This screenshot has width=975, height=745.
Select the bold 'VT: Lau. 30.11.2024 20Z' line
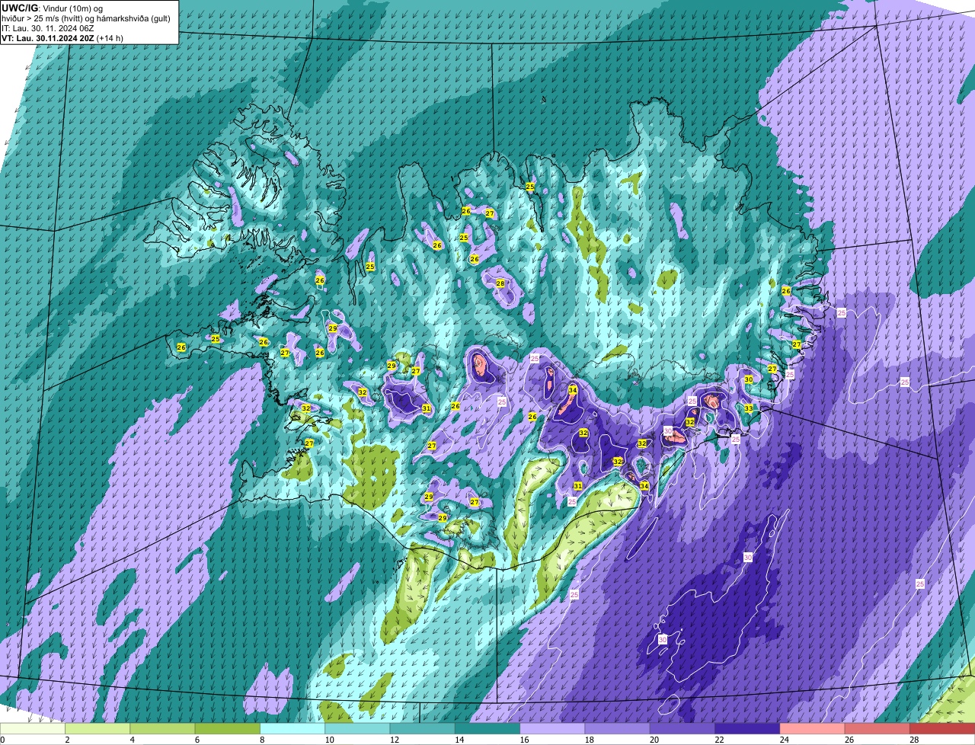click(x=62, y=37)
